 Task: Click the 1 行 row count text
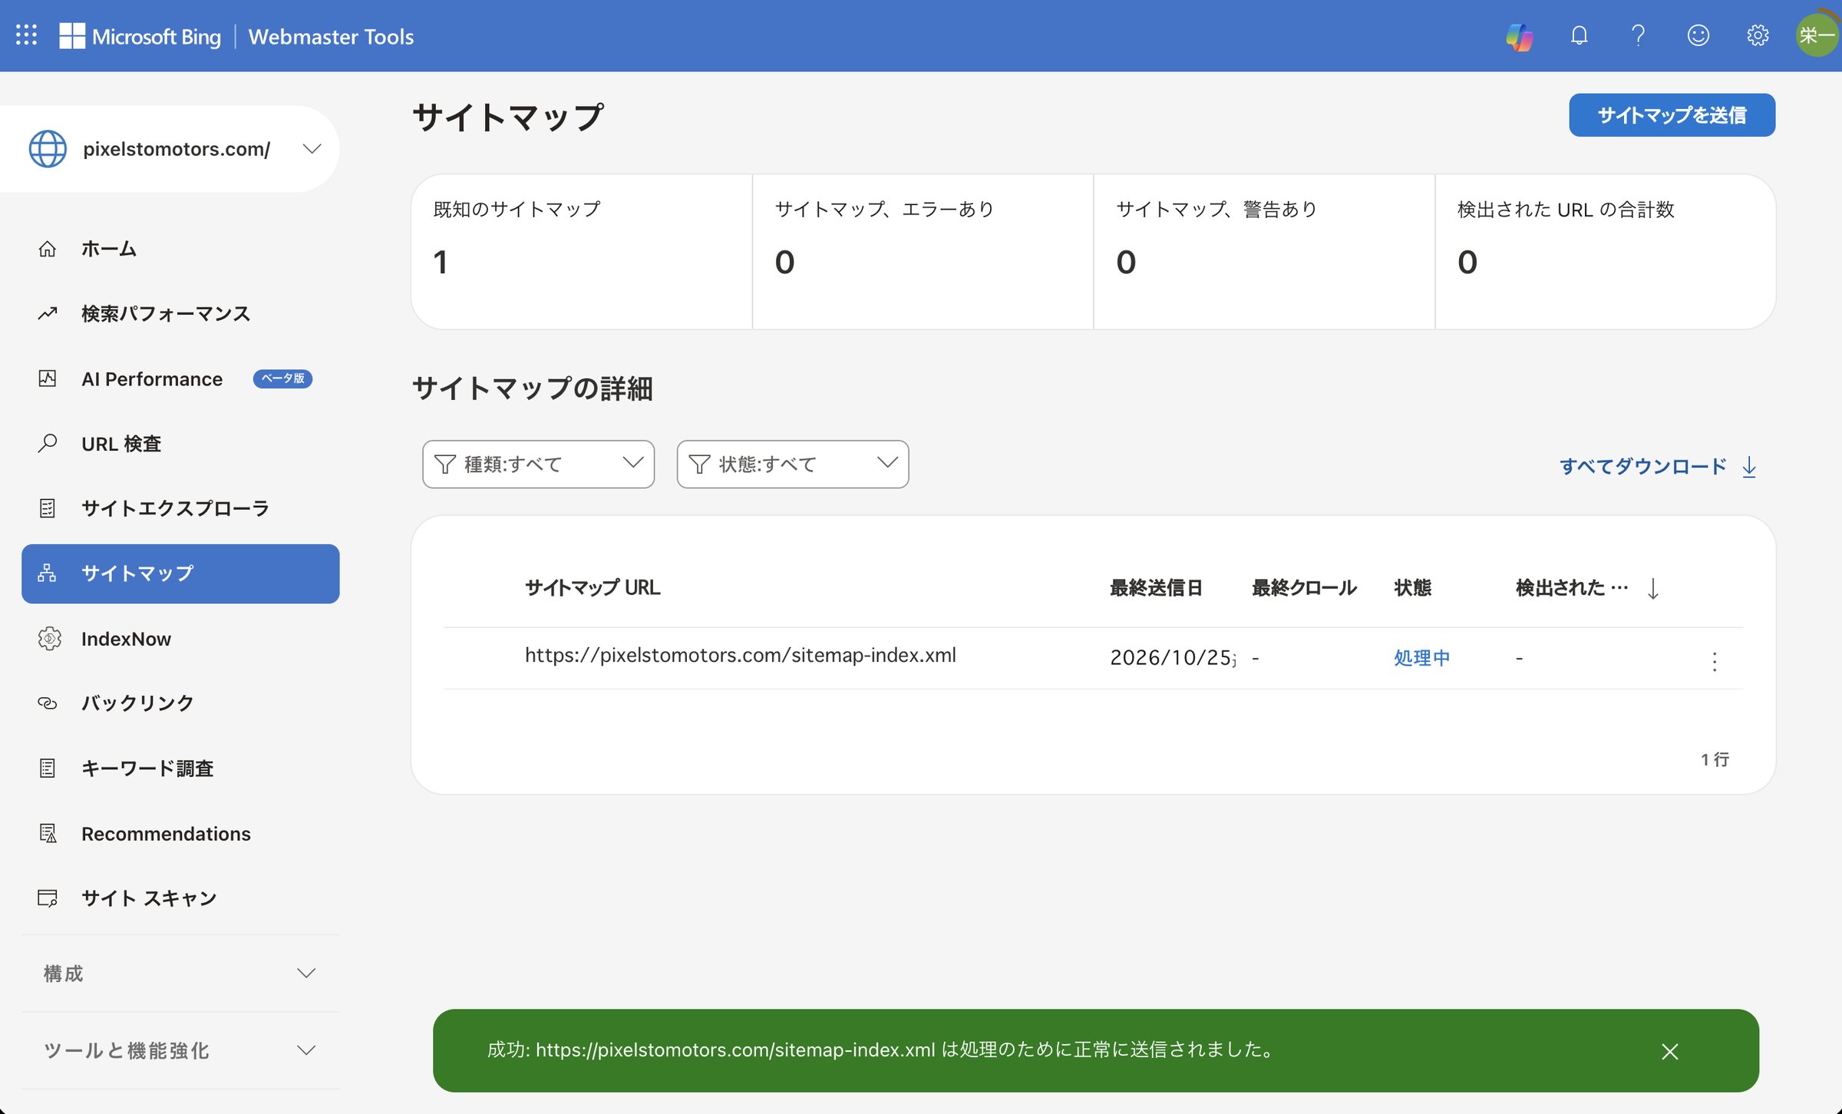tap(1715, 759)
